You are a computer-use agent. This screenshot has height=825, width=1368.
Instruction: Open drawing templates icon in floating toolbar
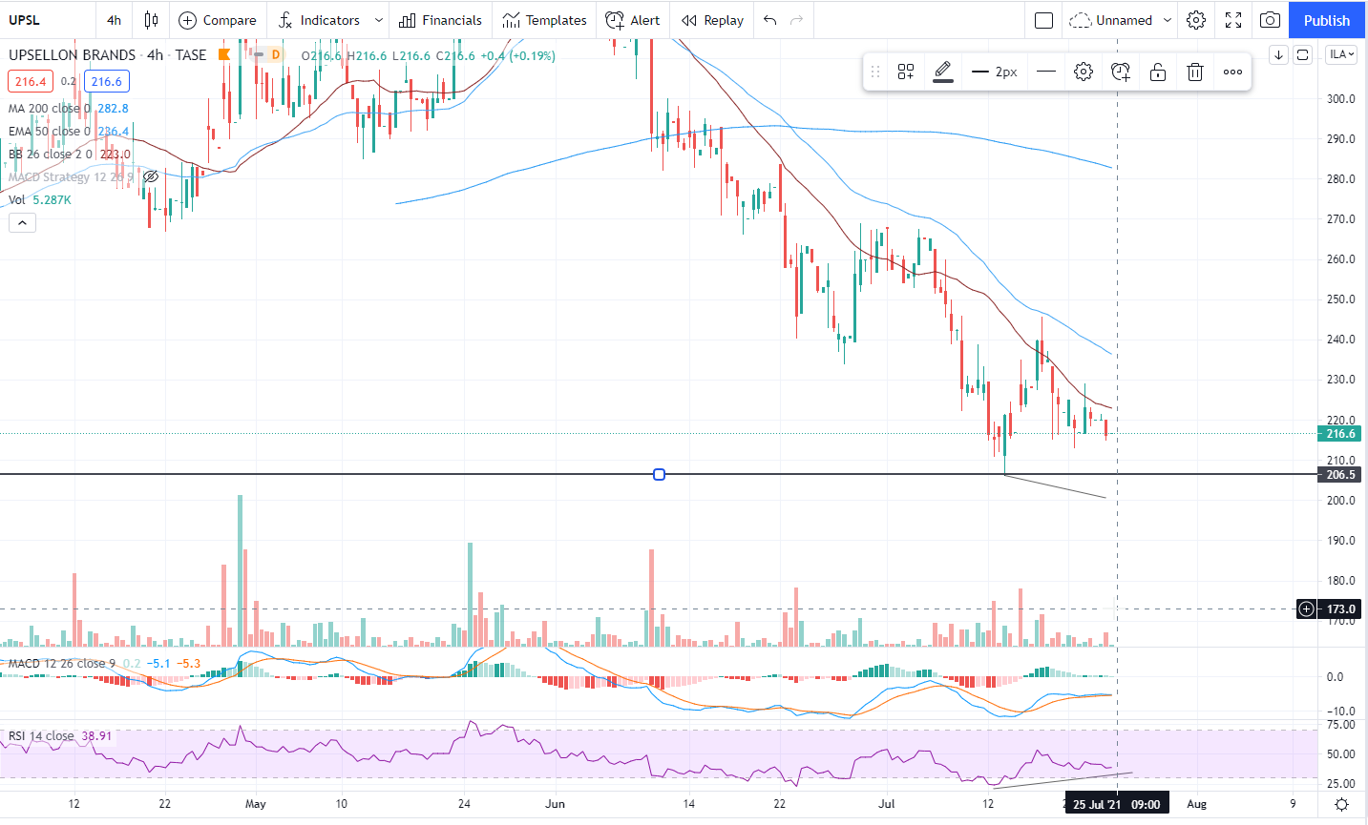pos(906,72)
